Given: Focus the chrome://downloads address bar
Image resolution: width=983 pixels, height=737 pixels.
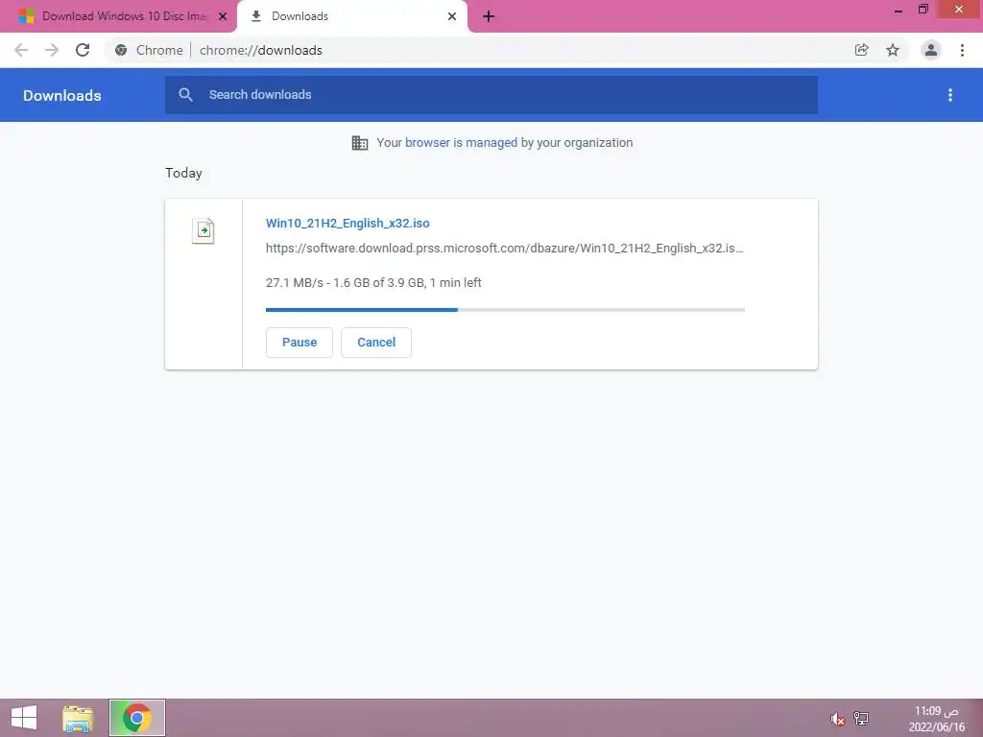Looking at the screenshot, I should (261, 50).
